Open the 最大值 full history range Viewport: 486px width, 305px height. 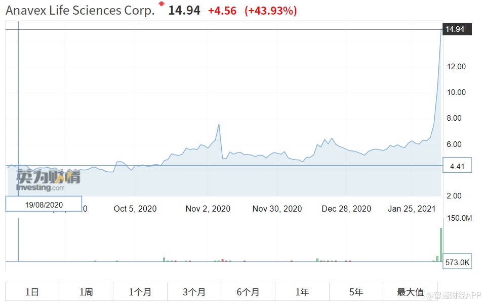[410, 291]
